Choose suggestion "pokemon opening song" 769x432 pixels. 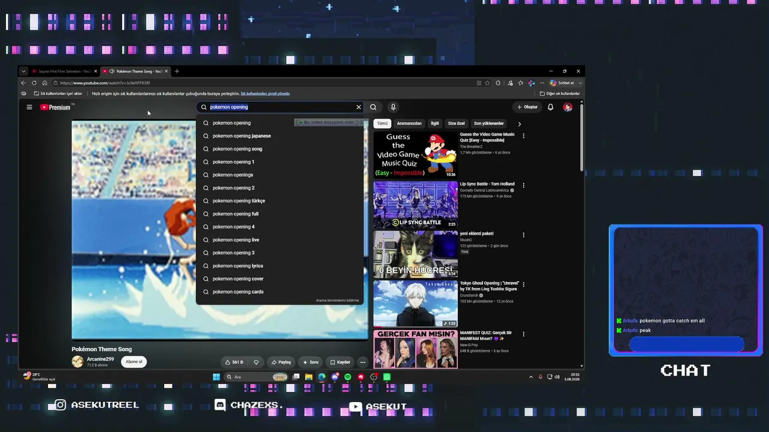(x=279, y=149)
